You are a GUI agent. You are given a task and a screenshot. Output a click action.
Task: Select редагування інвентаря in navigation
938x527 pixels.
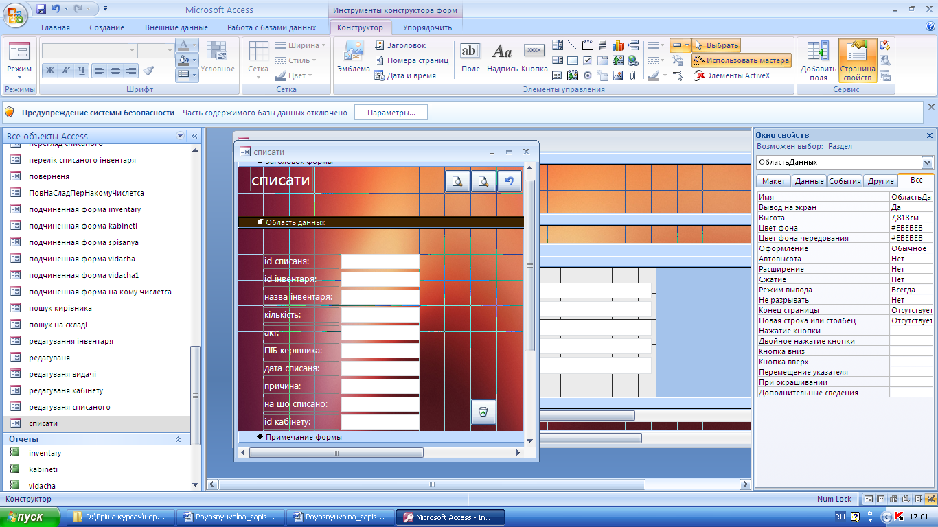pyautogui.click(x=71, y=341)
